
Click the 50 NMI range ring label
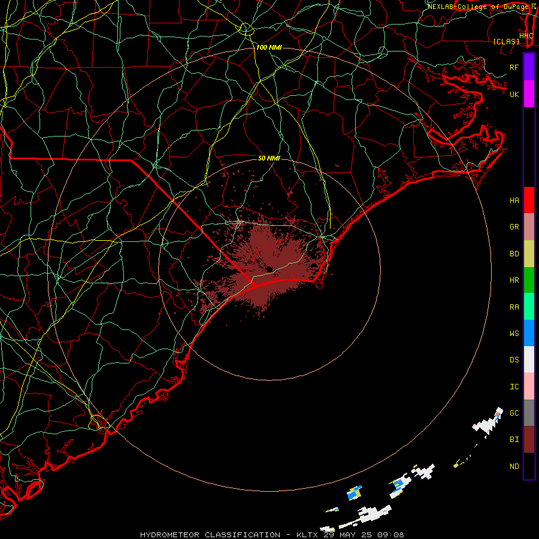[x=269, y=158]
